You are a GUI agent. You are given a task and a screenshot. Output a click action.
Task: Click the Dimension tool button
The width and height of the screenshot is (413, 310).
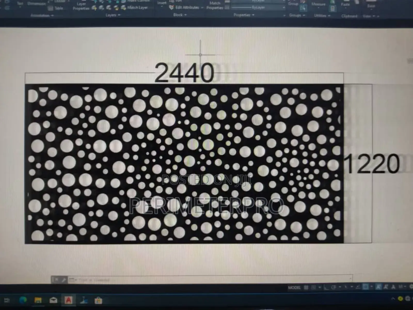click(36, 4)
